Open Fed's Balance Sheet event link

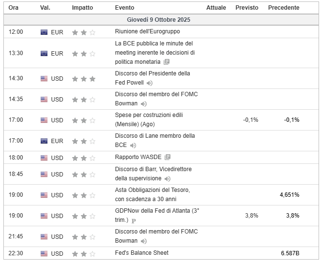[x=141, y=253]
